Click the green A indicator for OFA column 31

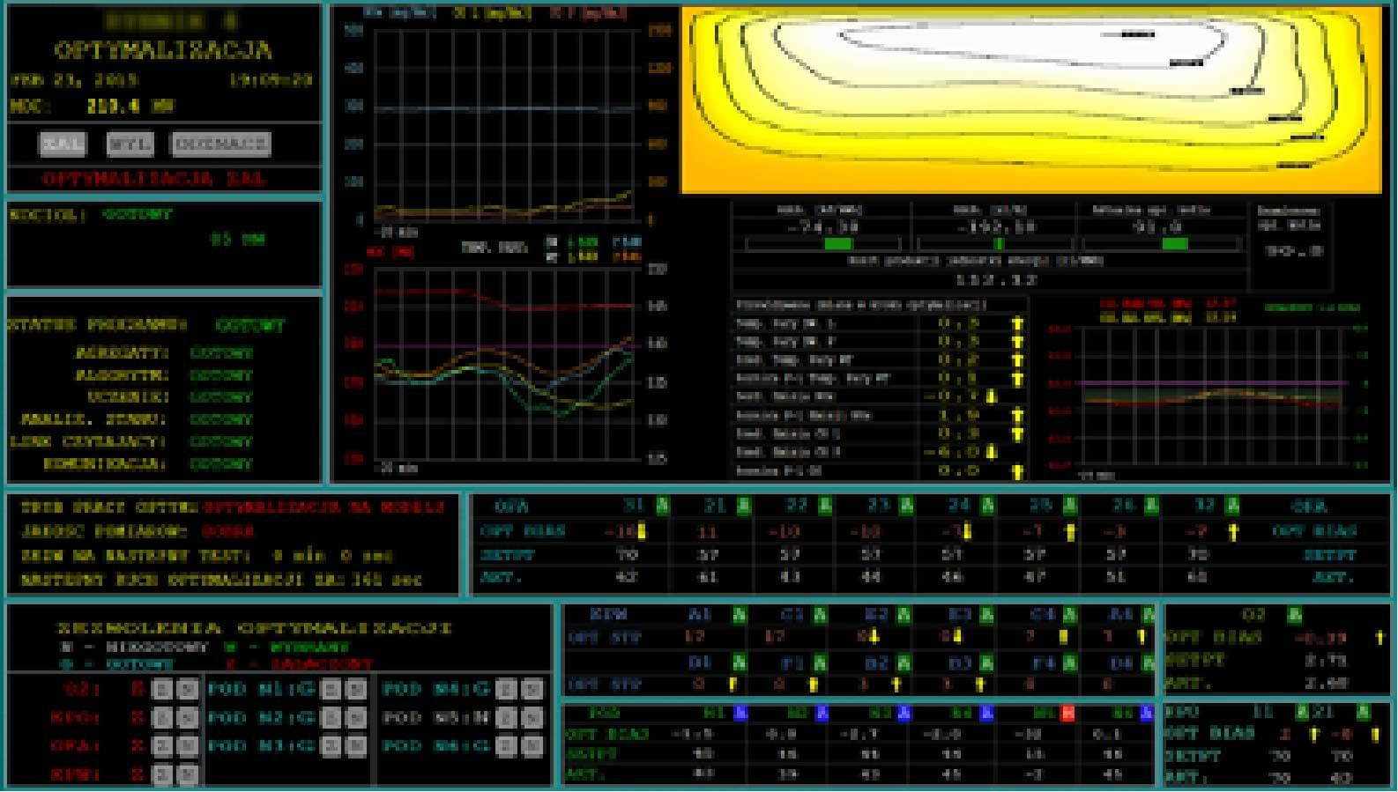[x=663, y=506]
